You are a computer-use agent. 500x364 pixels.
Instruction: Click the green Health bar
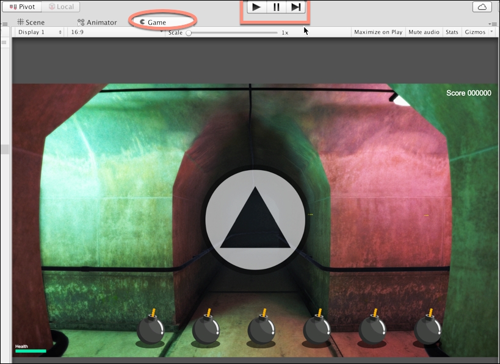[31, 351]
